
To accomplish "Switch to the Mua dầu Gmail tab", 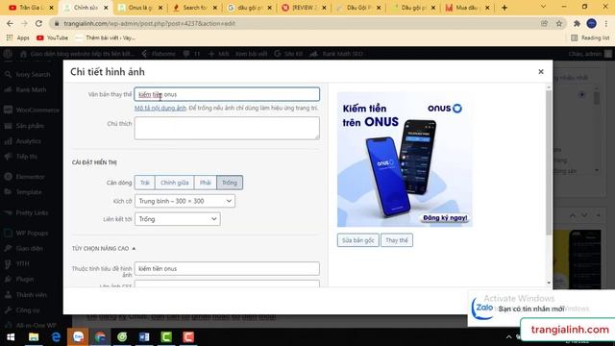I will (x=468, y=8).
